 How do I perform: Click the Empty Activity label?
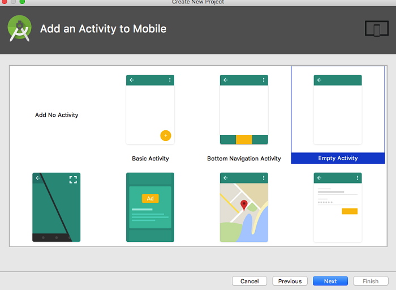(x=338, y=159)
